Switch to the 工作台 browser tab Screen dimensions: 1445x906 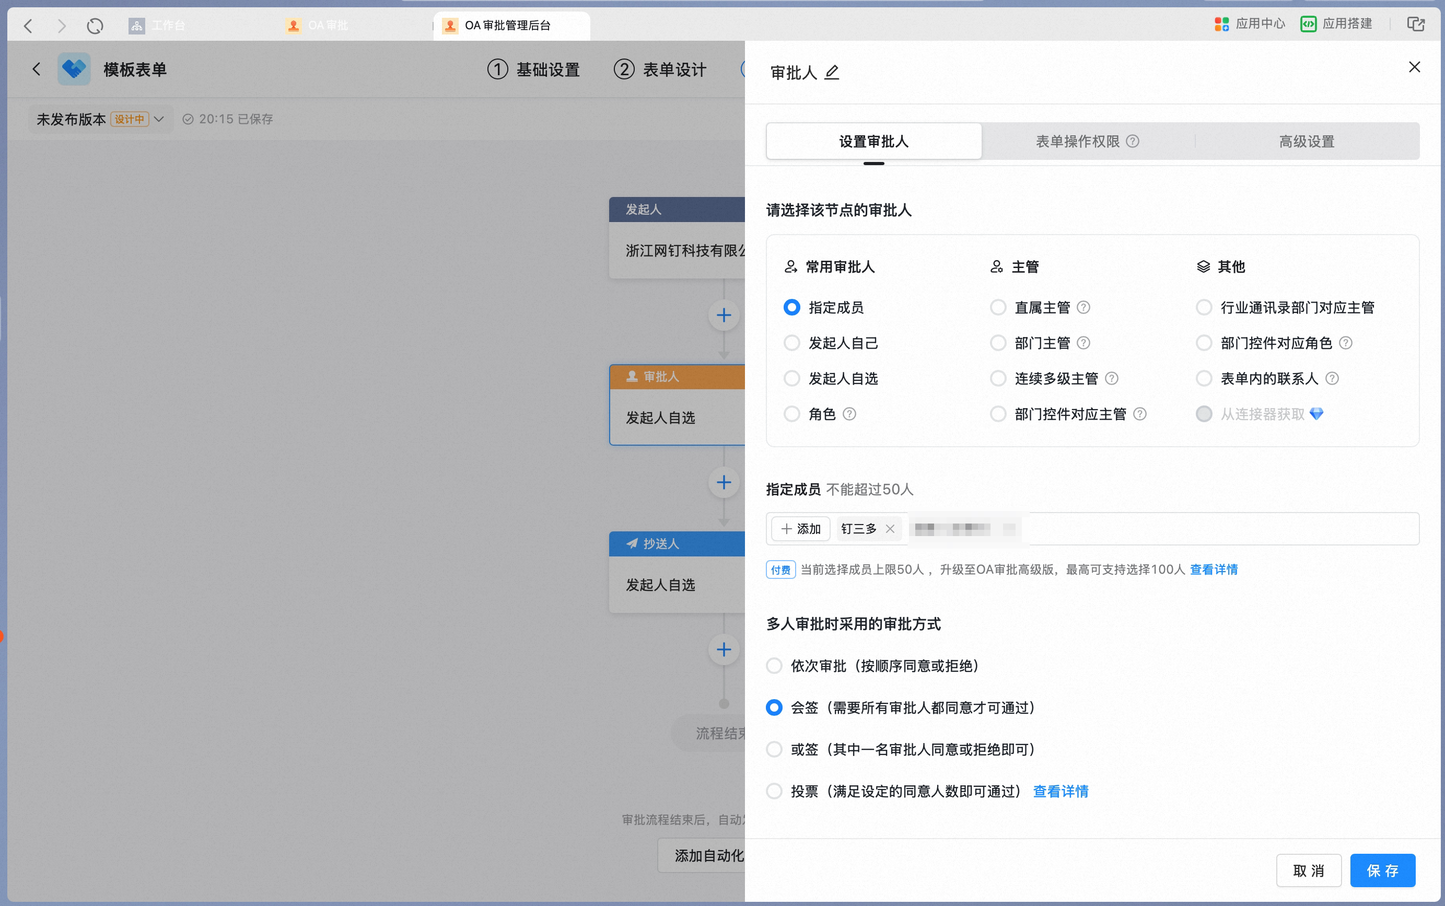[x=157, y=25]
